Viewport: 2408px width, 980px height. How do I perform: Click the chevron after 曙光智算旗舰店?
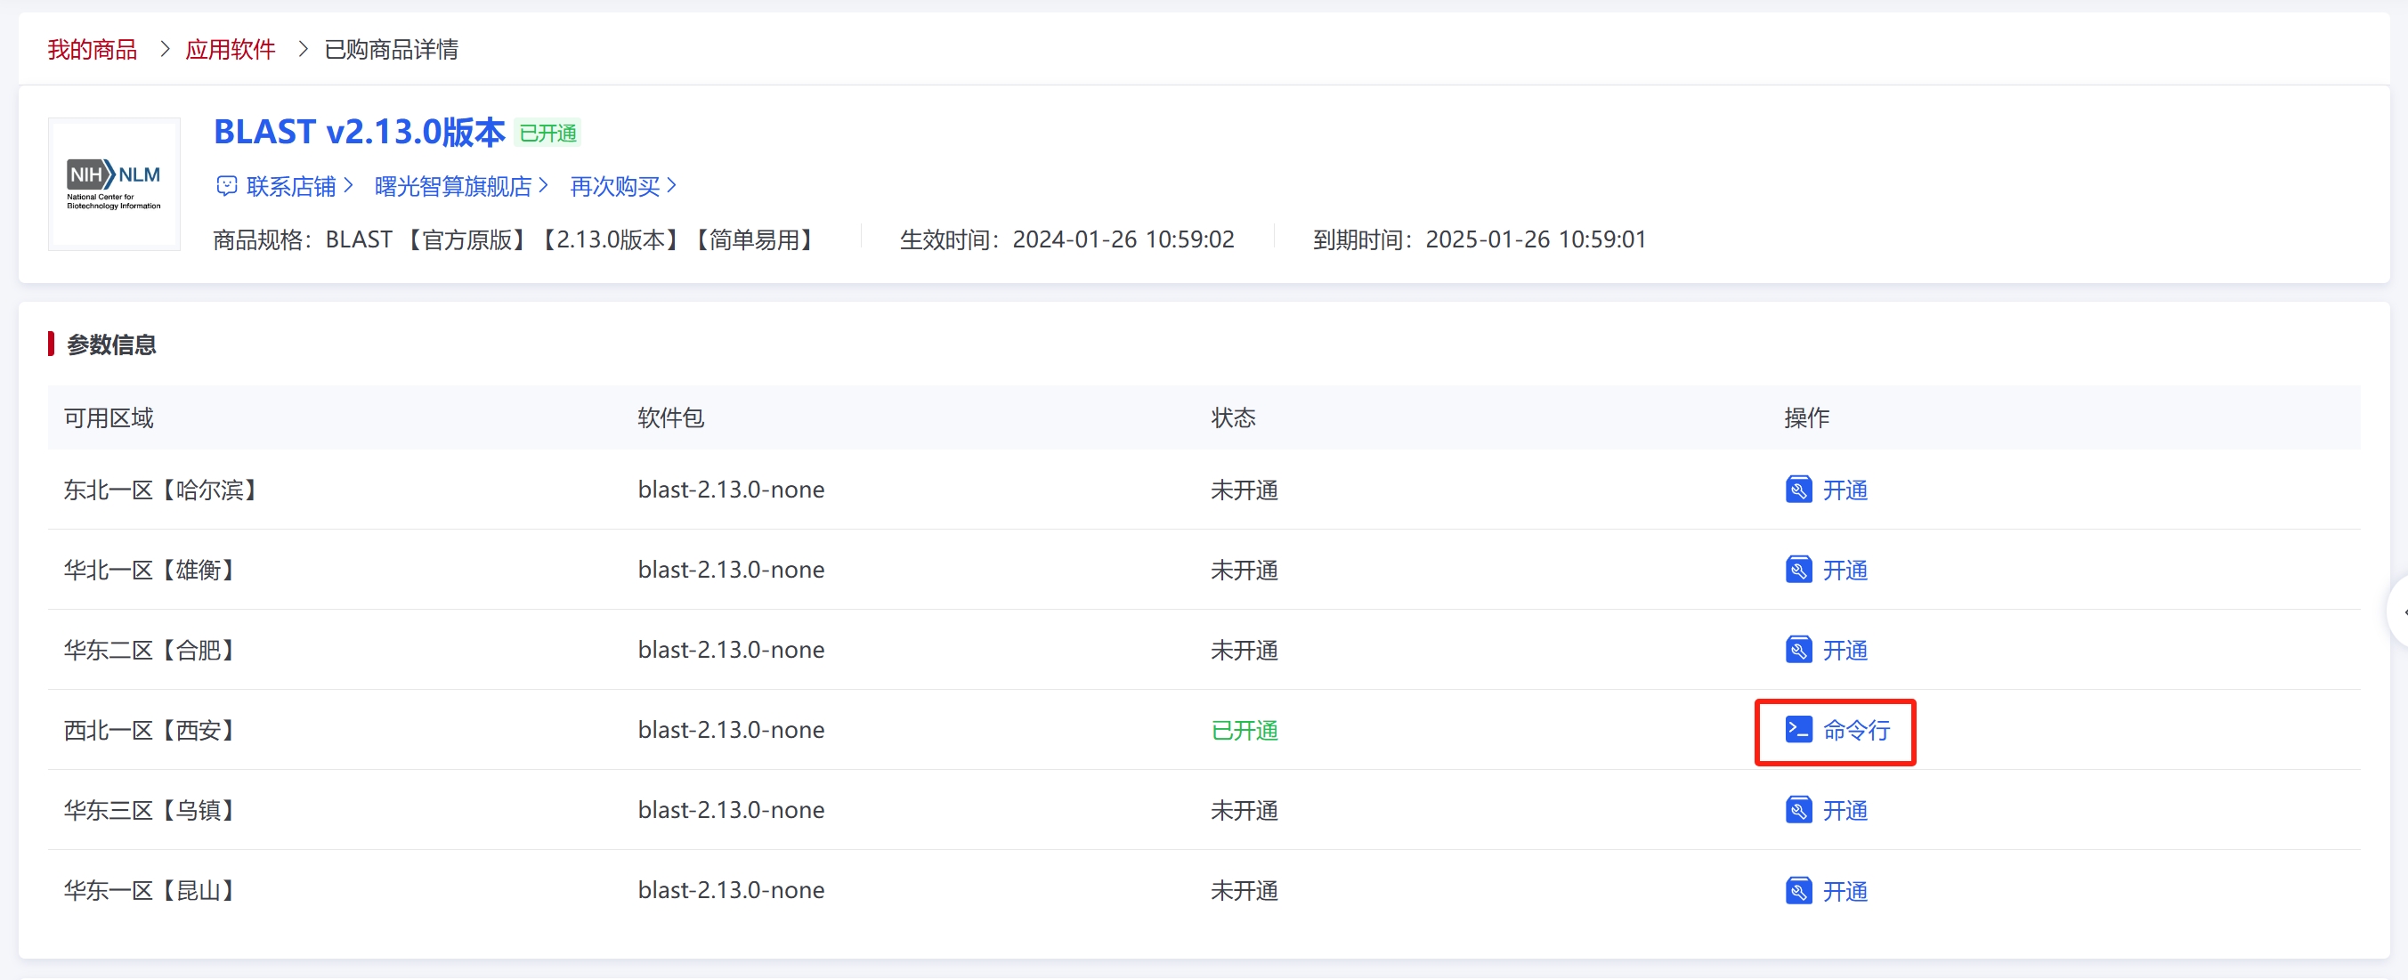click(x=543, y=186)
